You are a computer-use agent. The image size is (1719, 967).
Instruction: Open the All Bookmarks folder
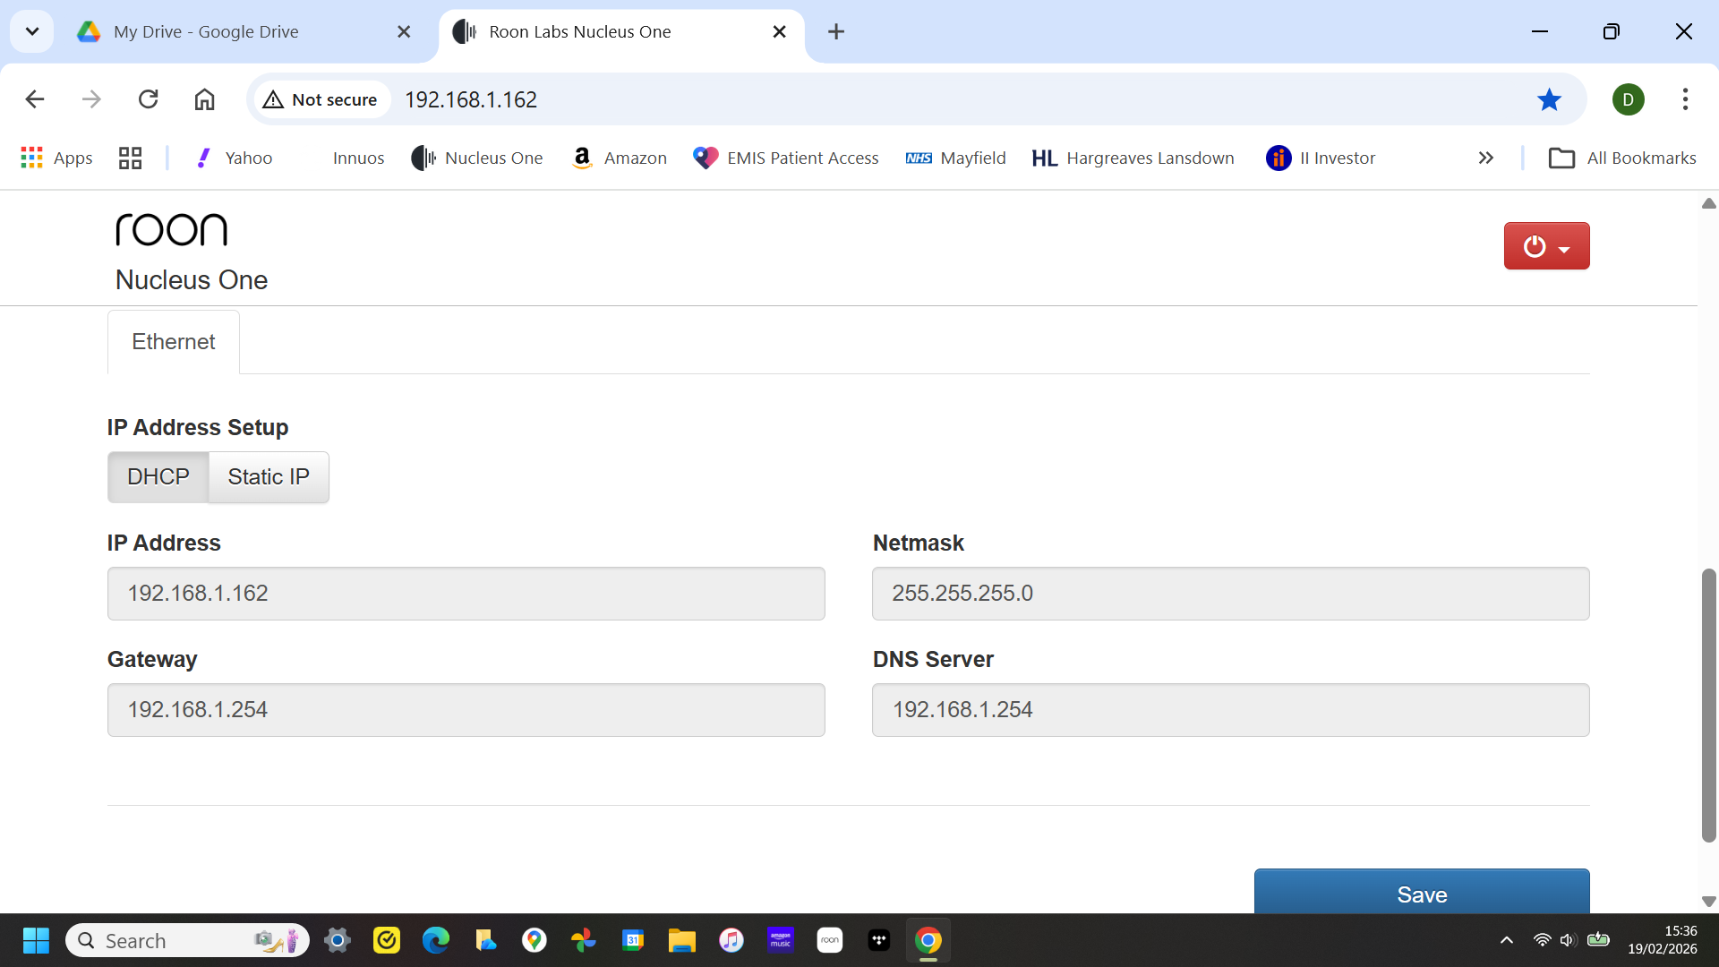1622,158
